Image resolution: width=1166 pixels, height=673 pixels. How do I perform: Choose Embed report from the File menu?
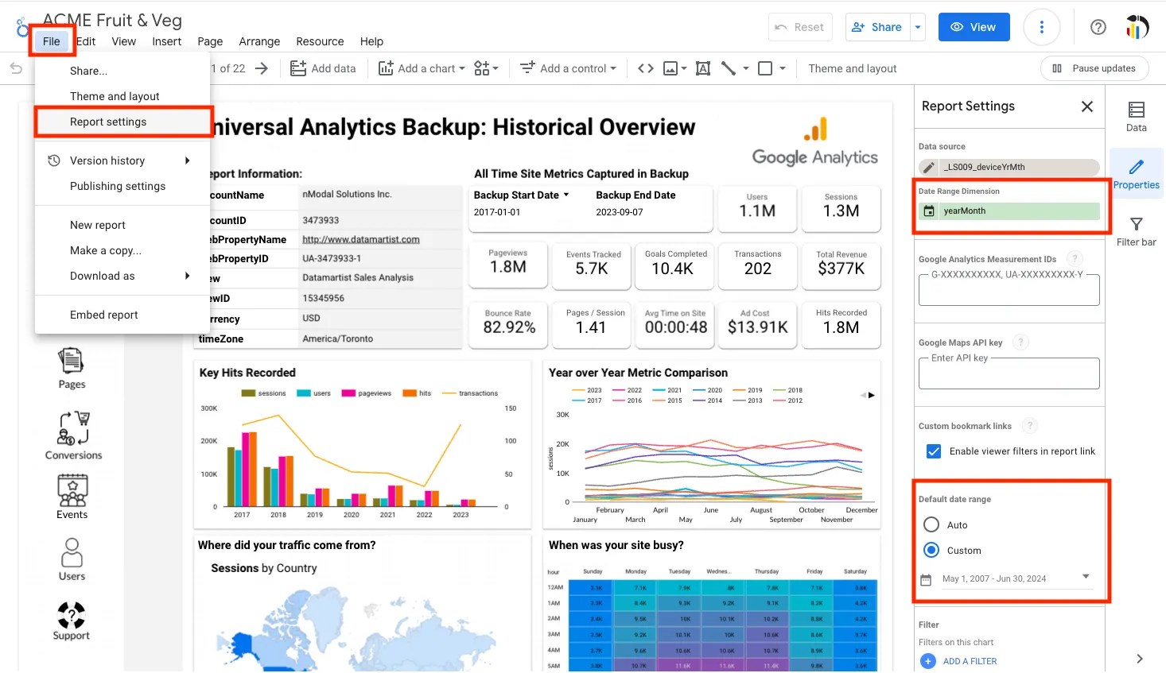[103, 315]
